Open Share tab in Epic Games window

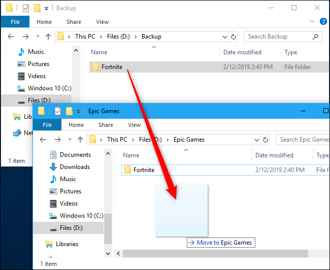point(106,125)
